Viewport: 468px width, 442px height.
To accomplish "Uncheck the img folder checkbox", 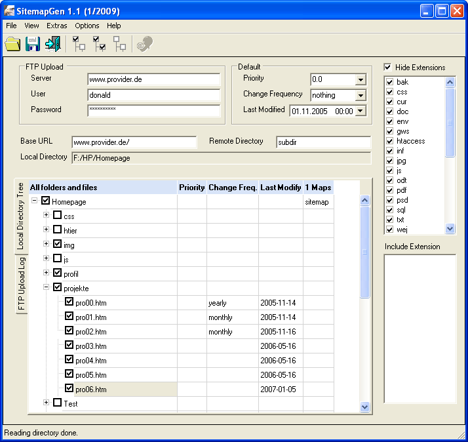I will [x=57, y=244].
